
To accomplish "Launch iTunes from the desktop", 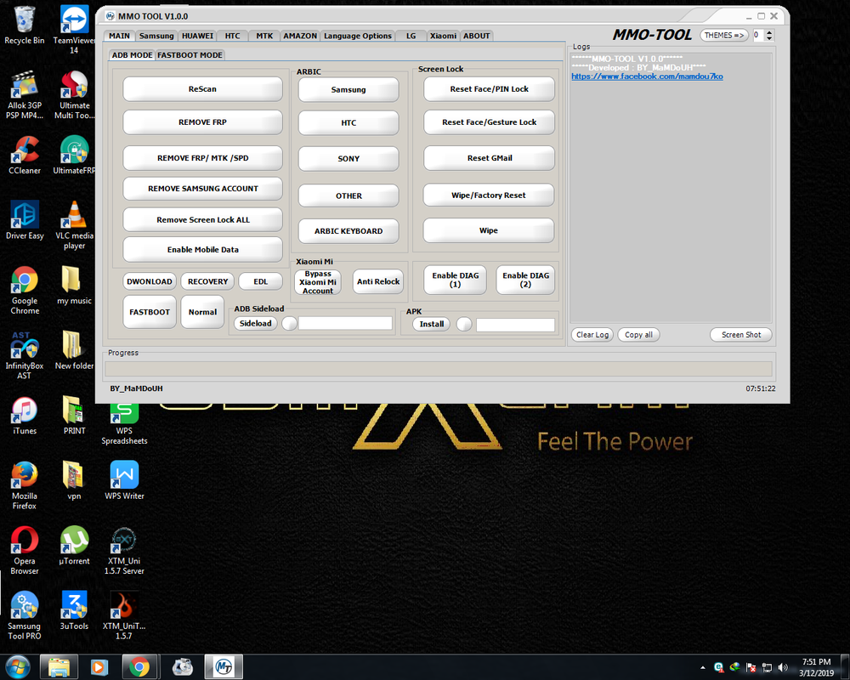I will [25, 416].
